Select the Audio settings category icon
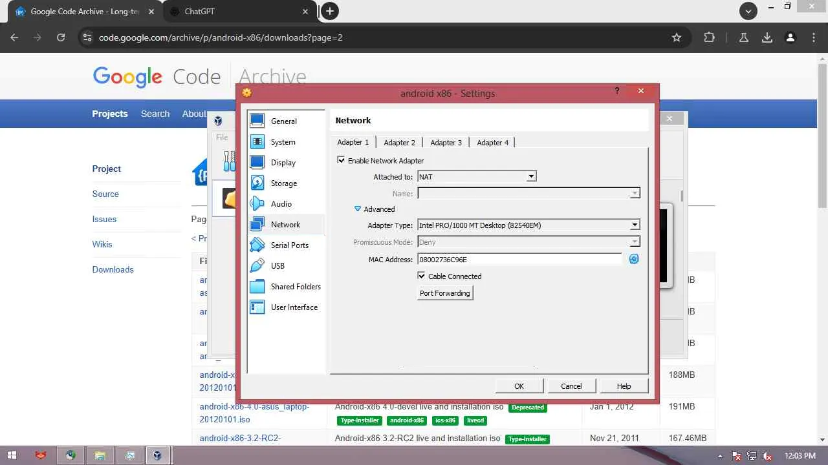The height and width of the screenshot is (465, 828). pyautogui.click(x=257, y=203)
